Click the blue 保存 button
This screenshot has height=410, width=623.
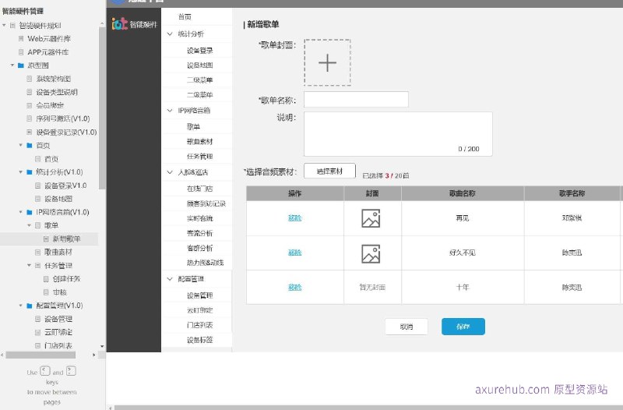click(x=463, y=327)
